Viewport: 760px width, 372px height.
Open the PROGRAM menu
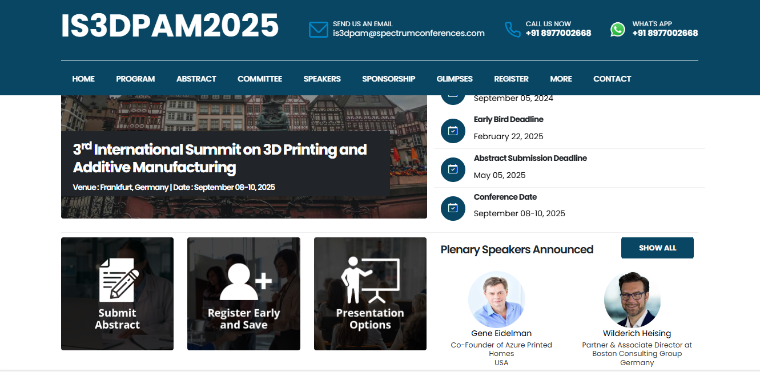[135, 79]
